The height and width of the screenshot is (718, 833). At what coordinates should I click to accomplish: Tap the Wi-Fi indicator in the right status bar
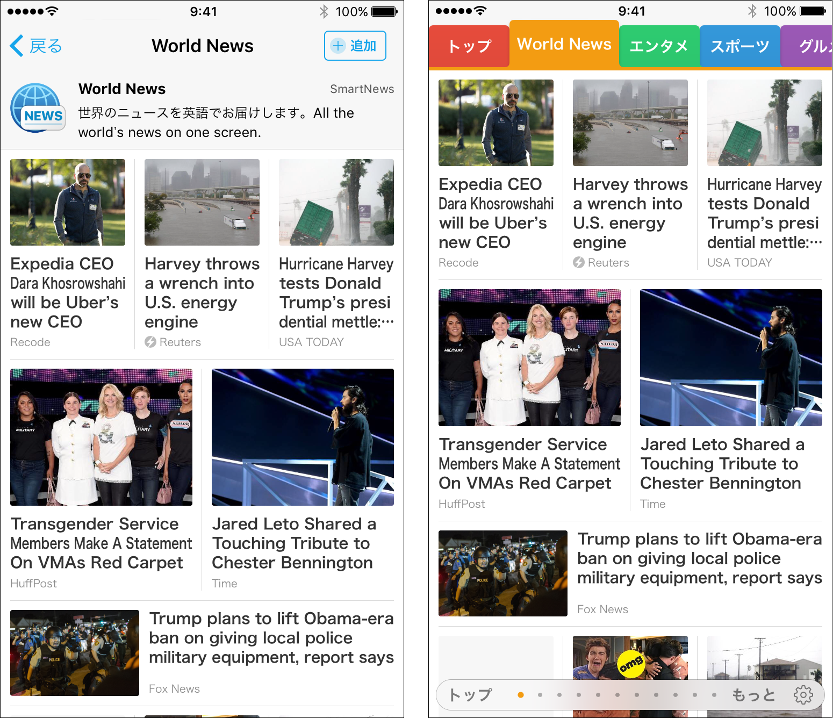[x=480, y=11]
